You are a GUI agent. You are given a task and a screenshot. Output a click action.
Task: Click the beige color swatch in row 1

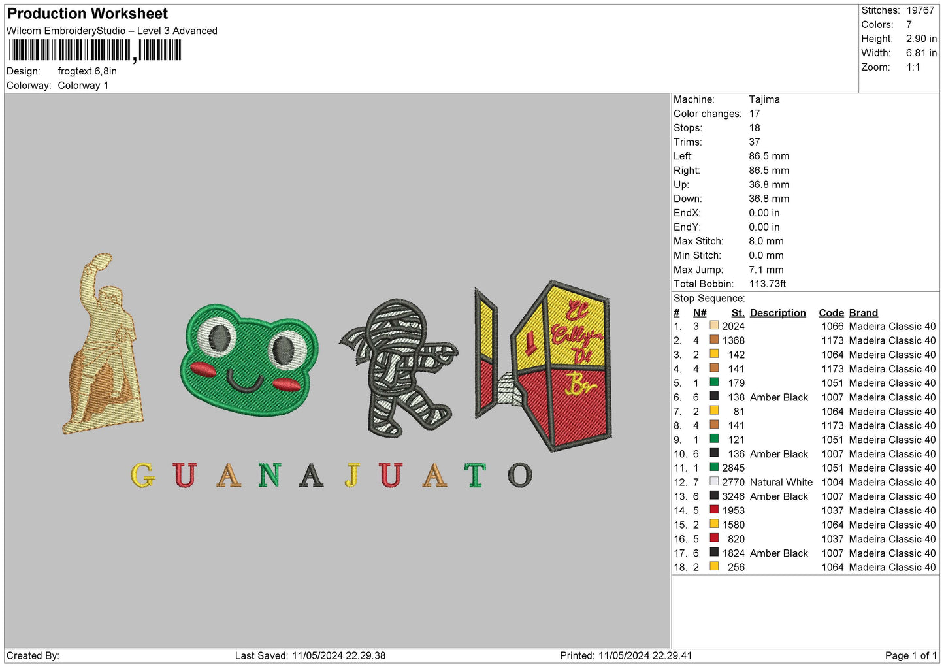714,325
